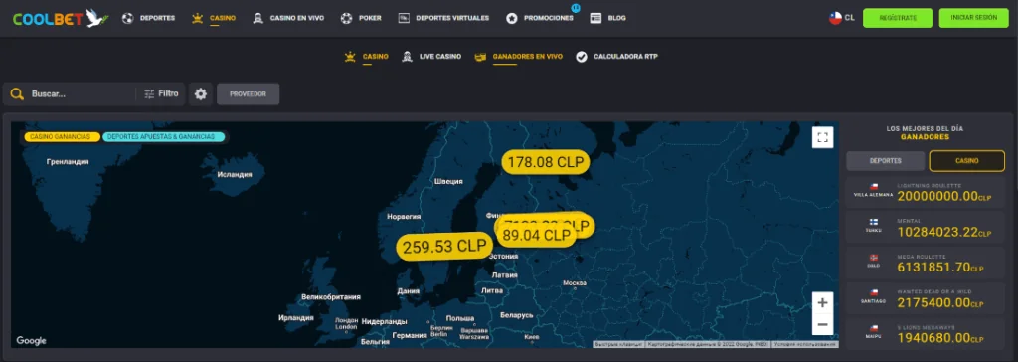Open the settings gear next to Filtro
Image resolution: width=1018 pixels, height=362 pixels.
tap(201, 94)
